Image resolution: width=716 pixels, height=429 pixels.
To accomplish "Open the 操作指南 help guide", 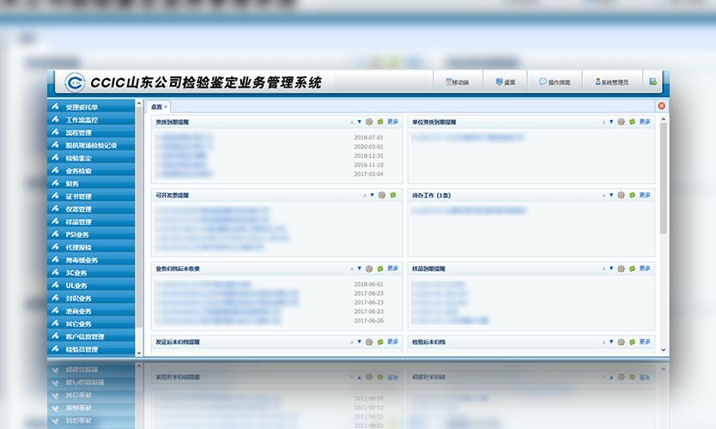I will click(555, 82).
